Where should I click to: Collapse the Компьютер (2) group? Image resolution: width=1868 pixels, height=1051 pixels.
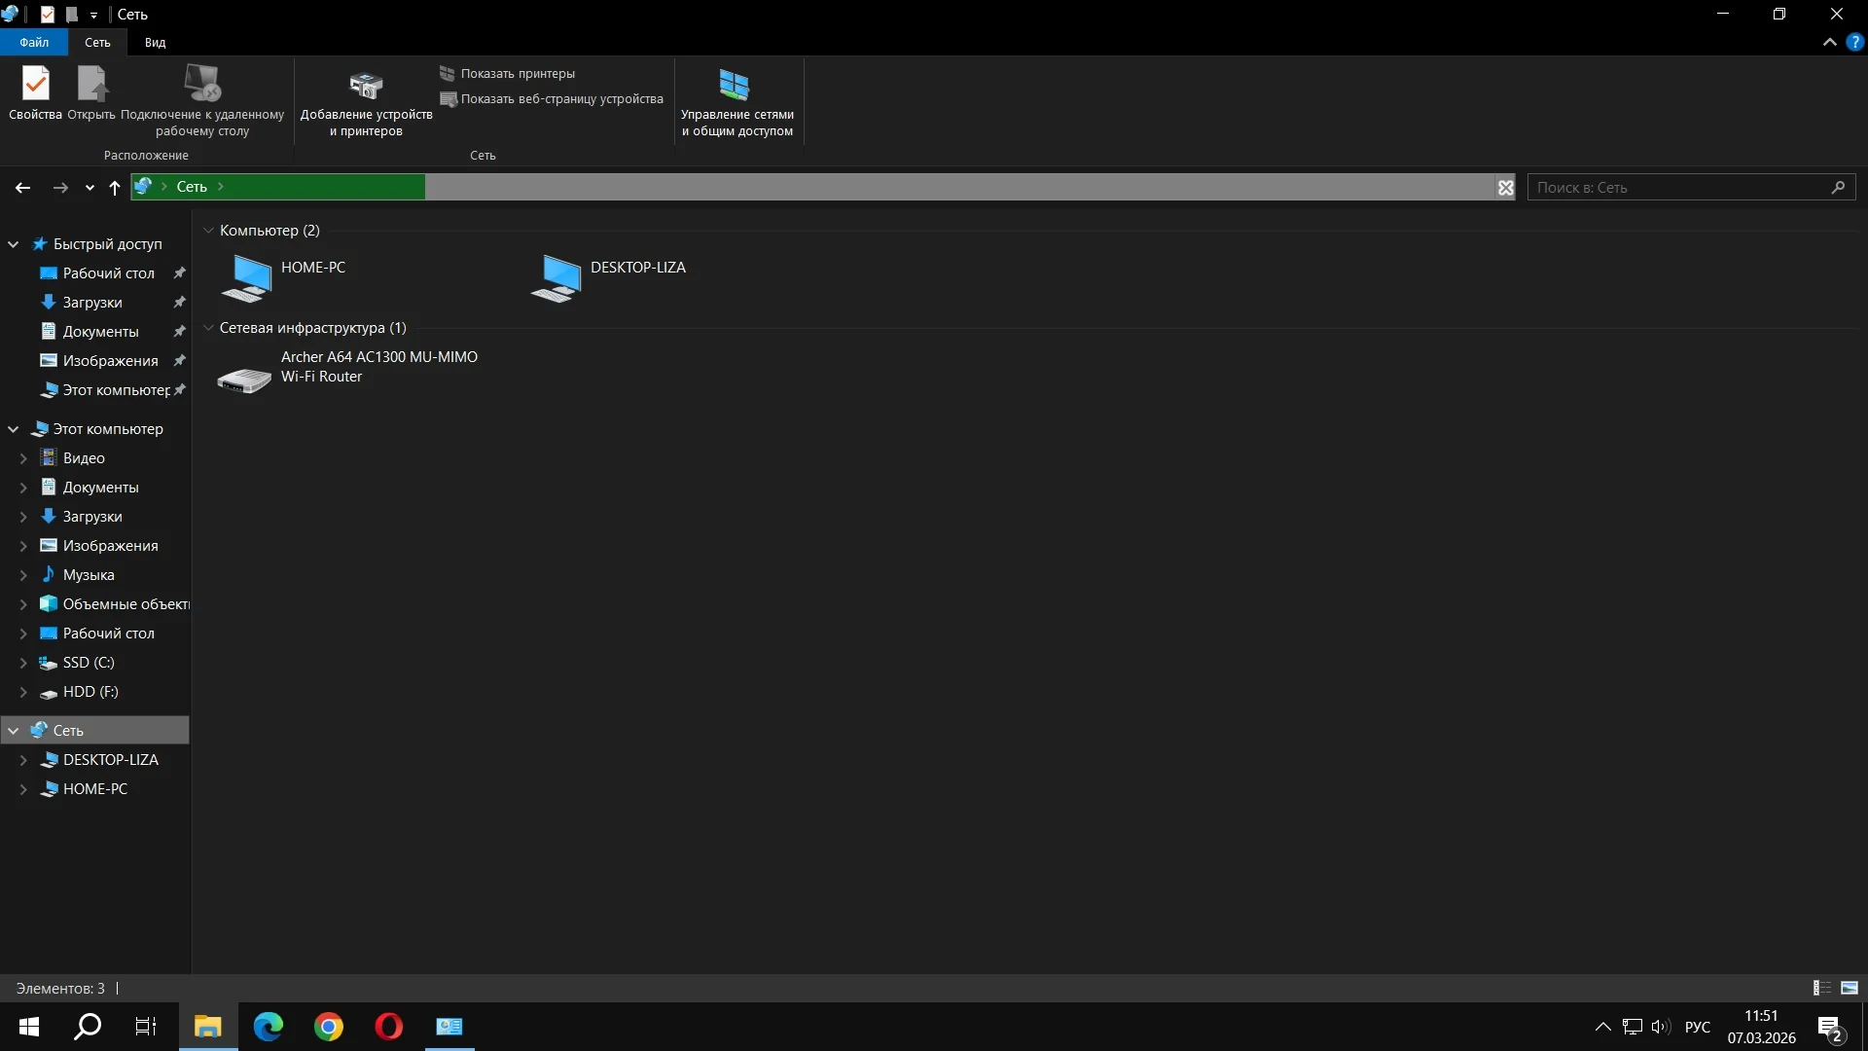(x=208, y=231)
